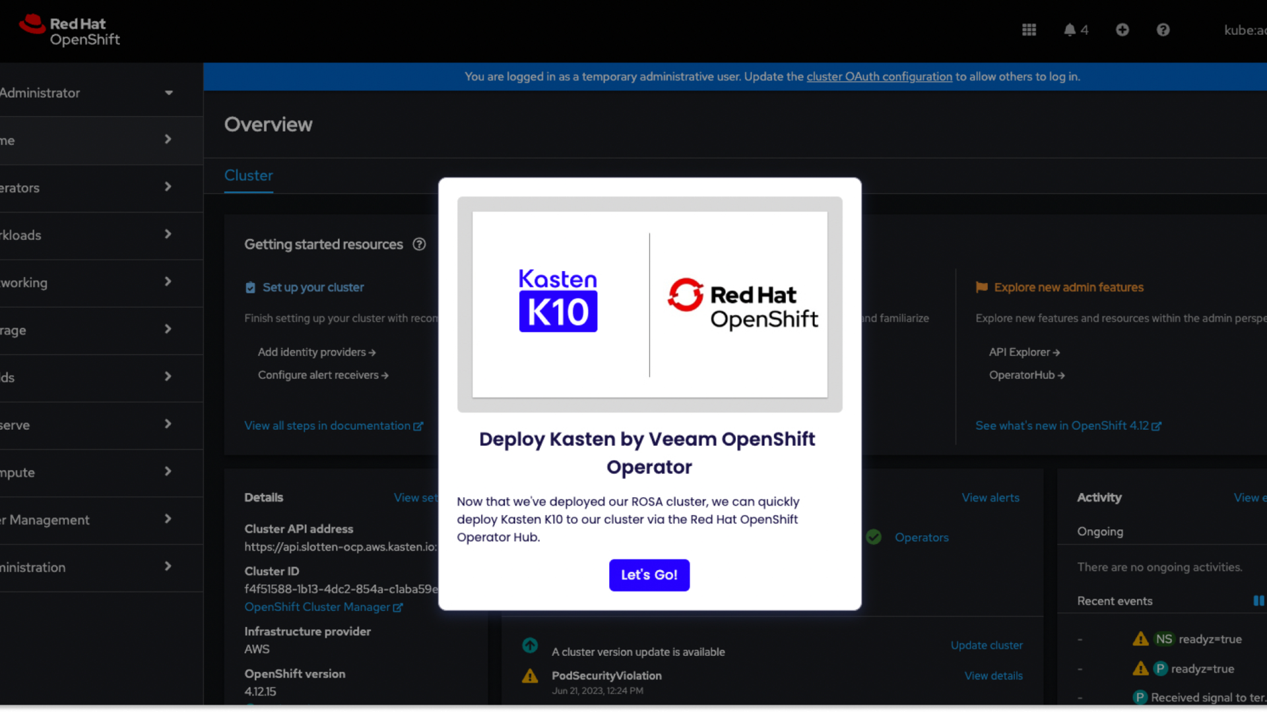Open the OperatorHub link
This screenshot has height=712, width=1267.
1027,375
